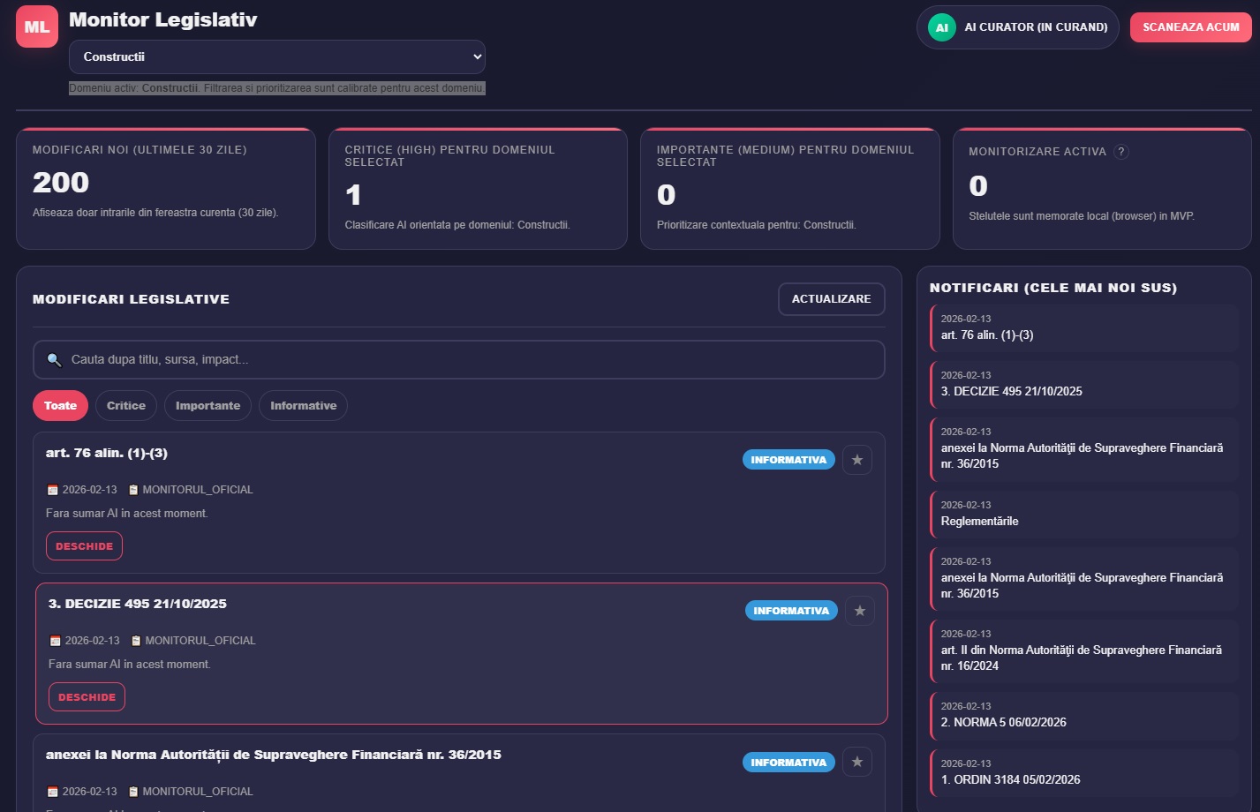Click the Modificari Noi 200 stat card
Viewport: 1260px width, 812px height.
tap(166, 189)
